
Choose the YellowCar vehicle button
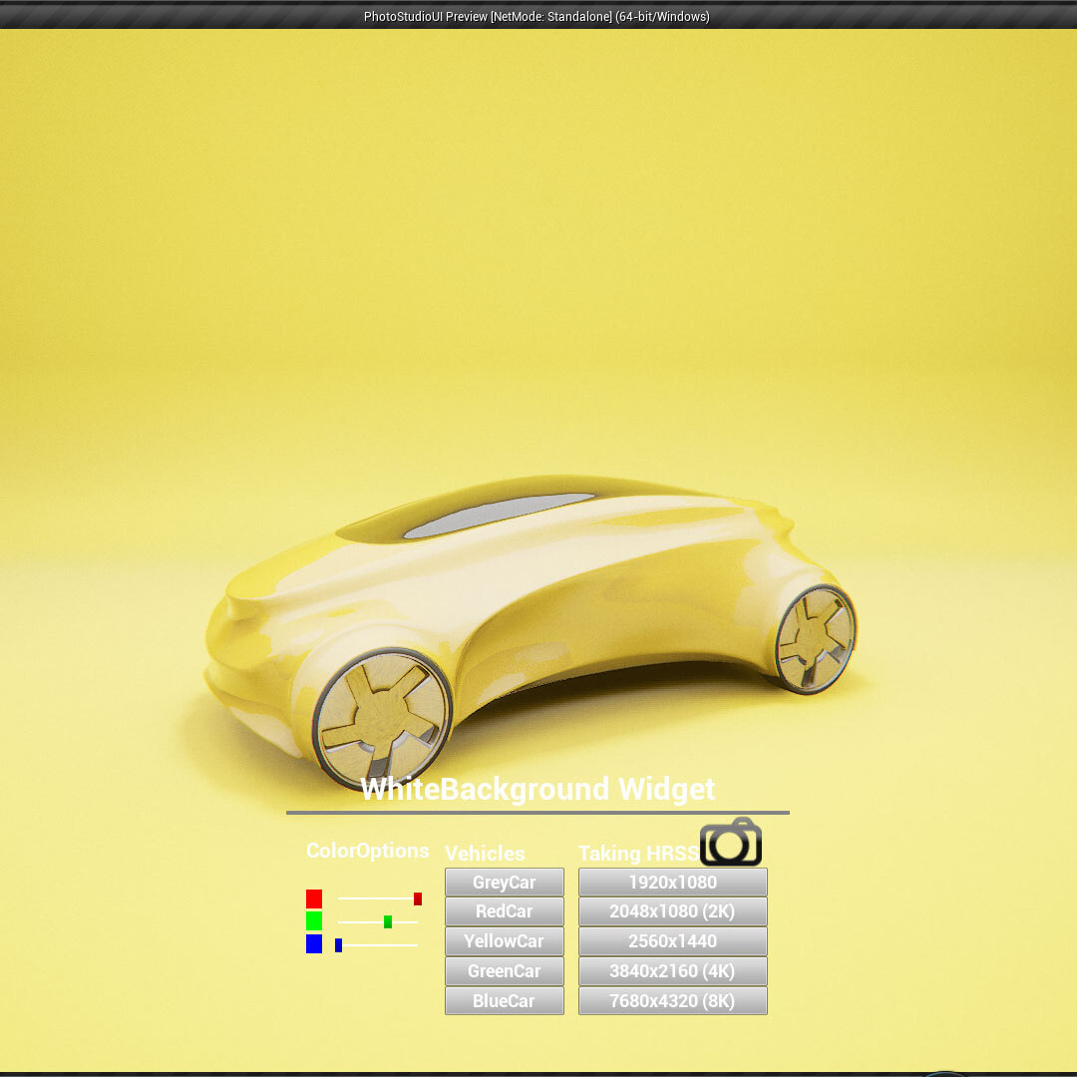click(x=505, y=941)
